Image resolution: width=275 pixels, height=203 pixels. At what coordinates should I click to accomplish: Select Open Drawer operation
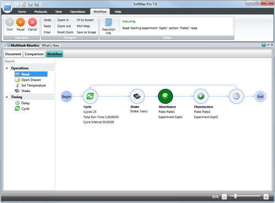(31, 80)
